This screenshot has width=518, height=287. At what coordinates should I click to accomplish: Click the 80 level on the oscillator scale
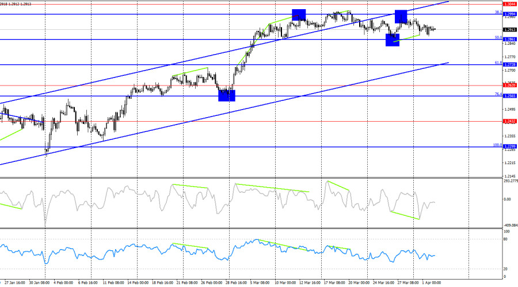pyautogui.click(x=505, y=239)
